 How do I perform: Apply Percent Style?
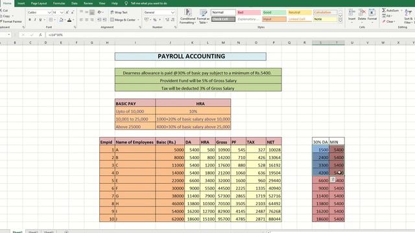pyautogui.click(x=155, y=20)
